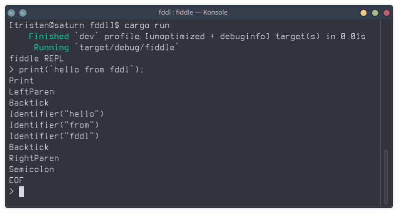398x213 pixels.
Task: Click the 'EOF' token output
Action: [16, 180]
